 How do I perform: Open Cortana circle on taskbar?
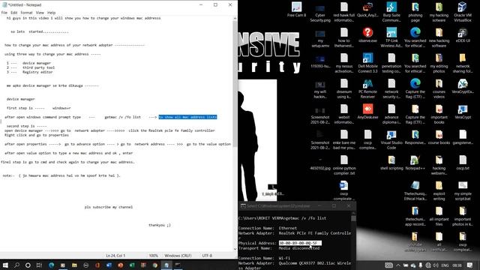pos(28,265)
